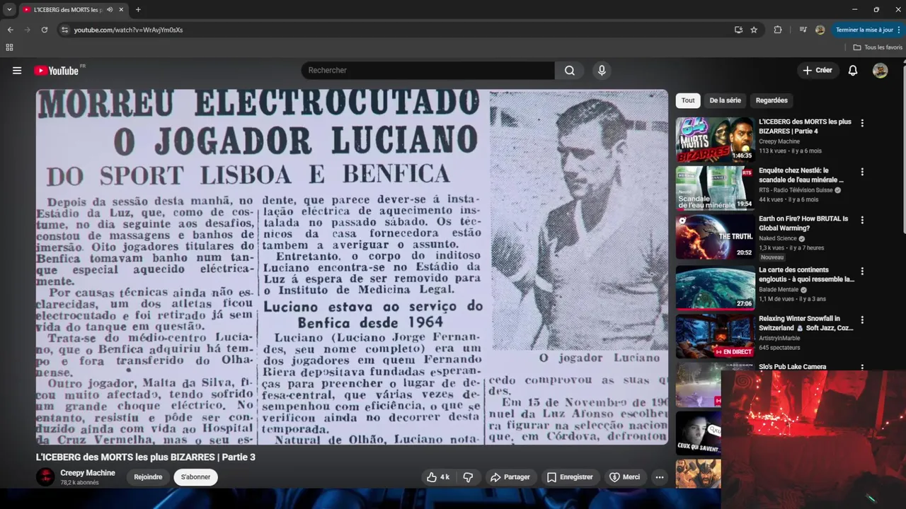This screenshot has height=509, width=906.
Task: Click the Partager button
Action: 510,477
